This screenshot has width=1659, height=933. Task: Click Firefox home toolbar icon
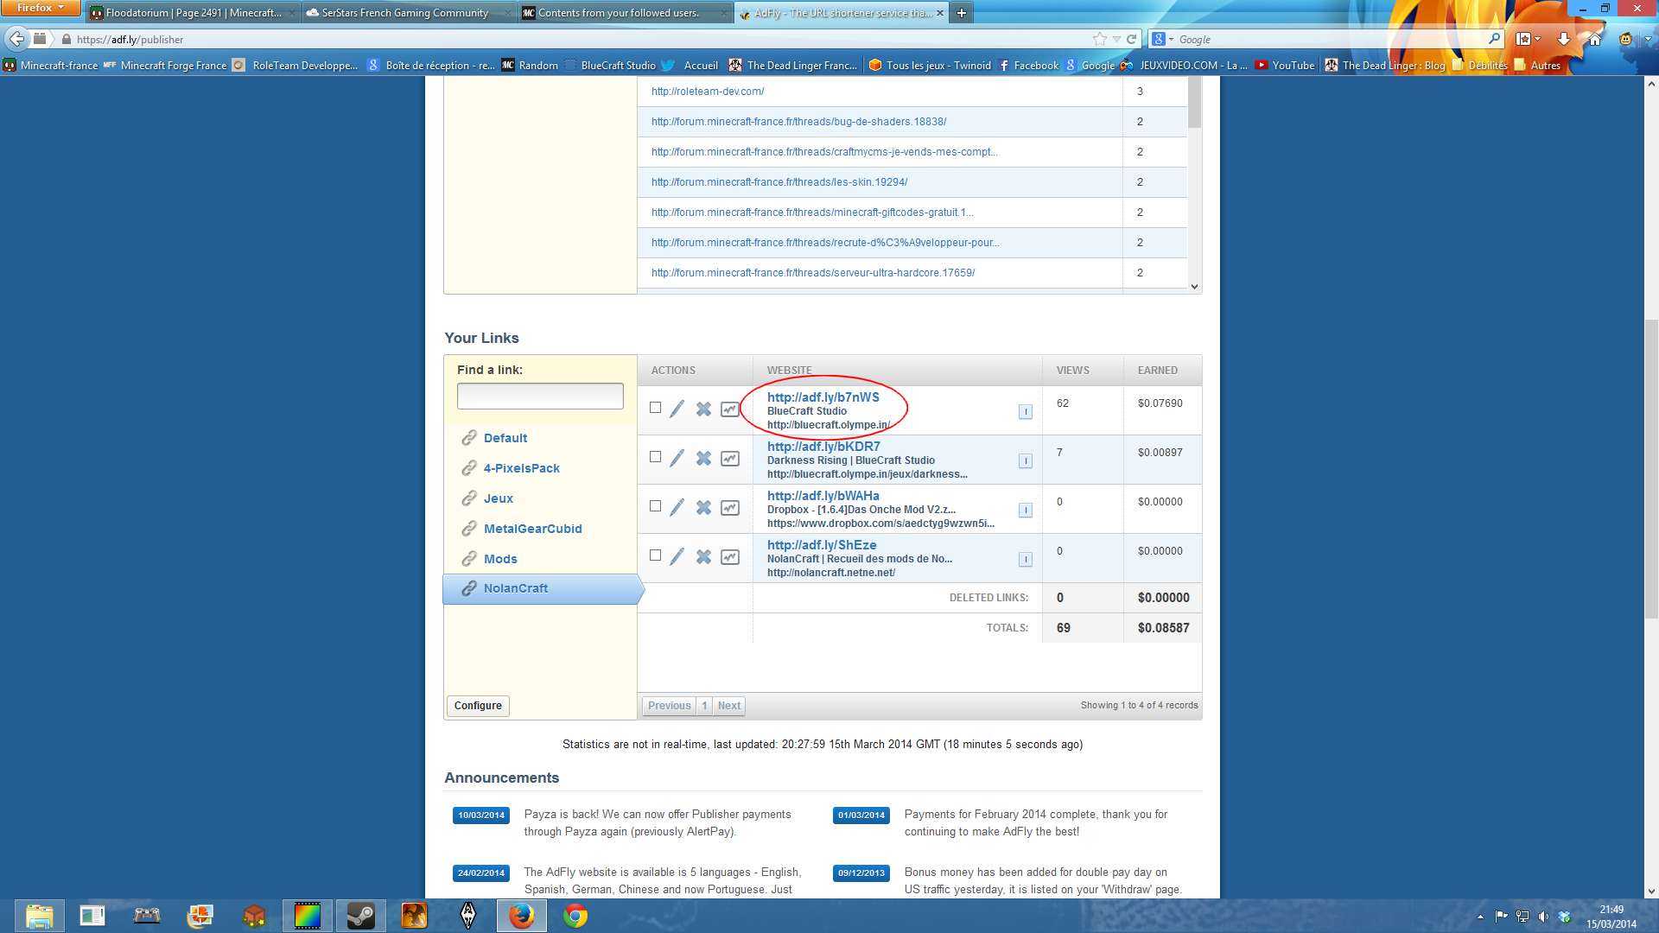click(x=1595, y=39)
